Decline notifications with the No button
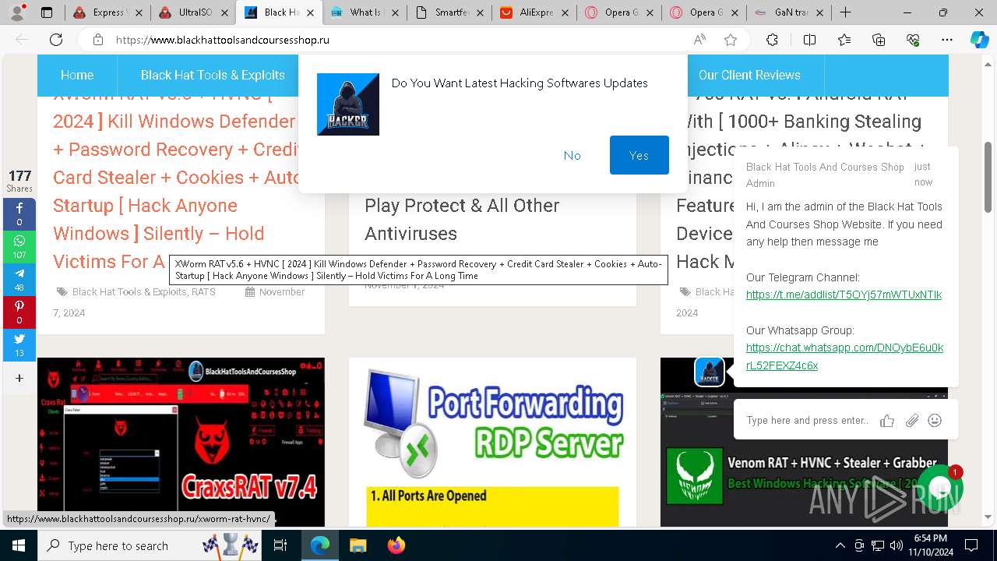The width and height of the screenshot is (997, 561). click(x=572, y=155)
